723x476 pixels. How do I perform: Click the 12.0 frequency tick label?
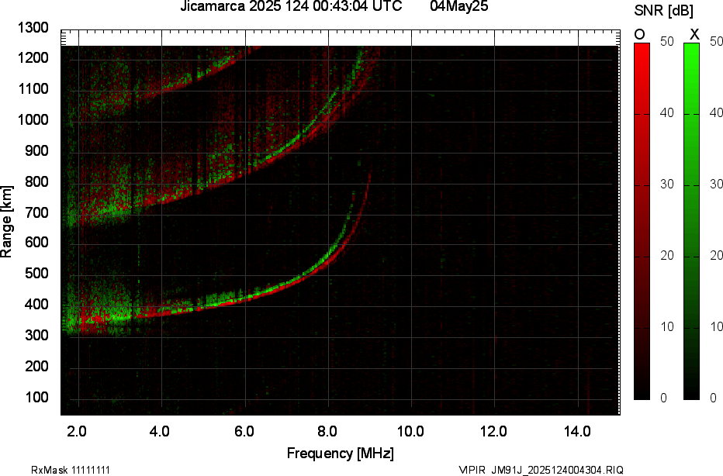click(x=493, y=432)
